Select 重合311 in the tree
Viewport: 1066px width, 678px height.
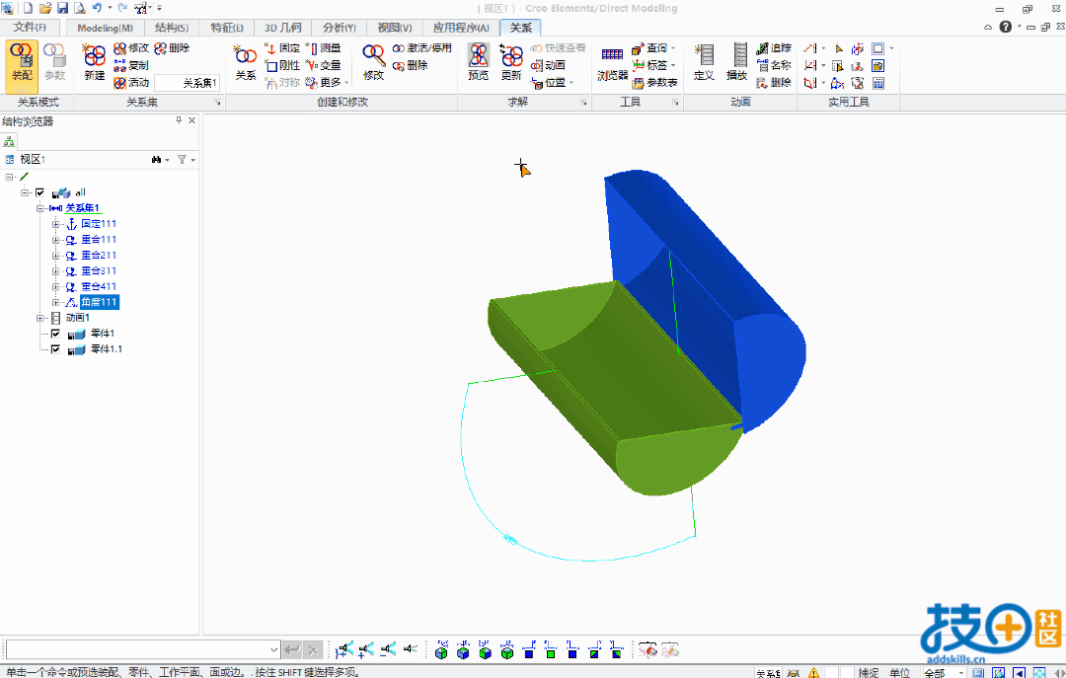(x=99, y=270)
